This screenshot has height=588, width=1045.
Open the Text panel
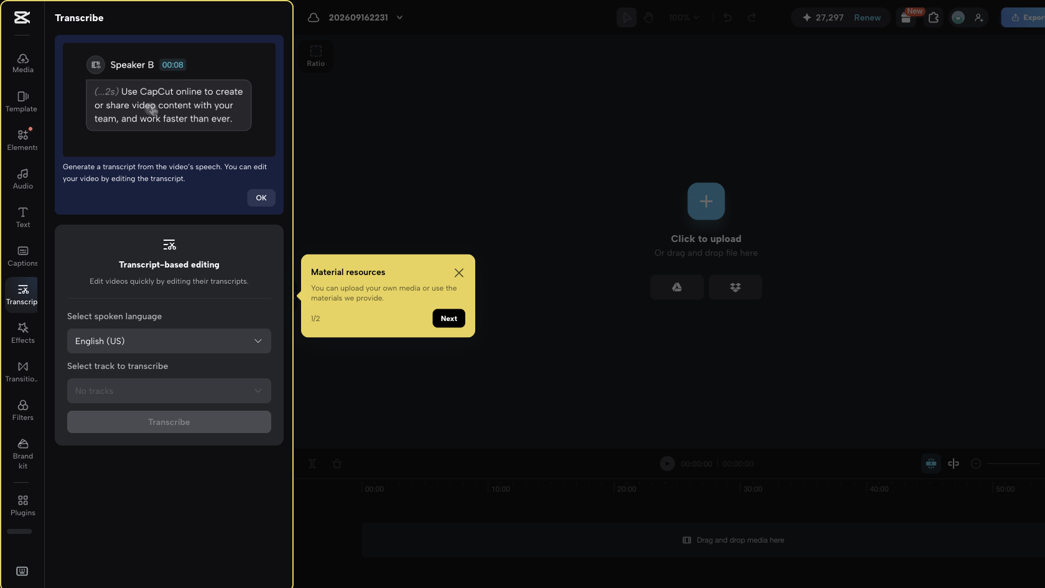tap(22, 217)
